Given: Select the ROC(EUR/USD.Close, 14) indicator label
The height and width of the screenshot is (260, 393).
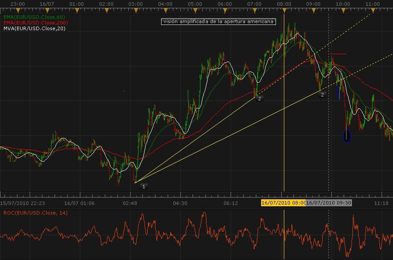Looking at the screenshot, I should (35, 213).
